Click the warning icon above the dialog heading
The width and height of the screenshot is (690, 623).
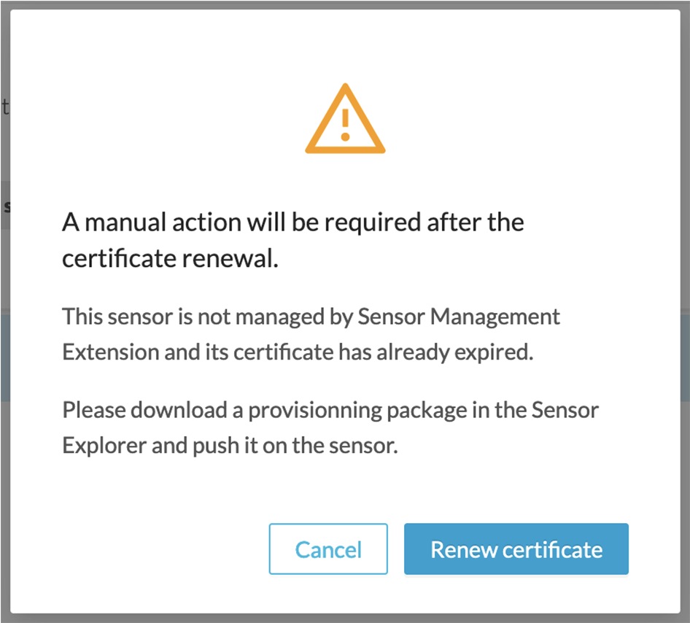(346, 117)
